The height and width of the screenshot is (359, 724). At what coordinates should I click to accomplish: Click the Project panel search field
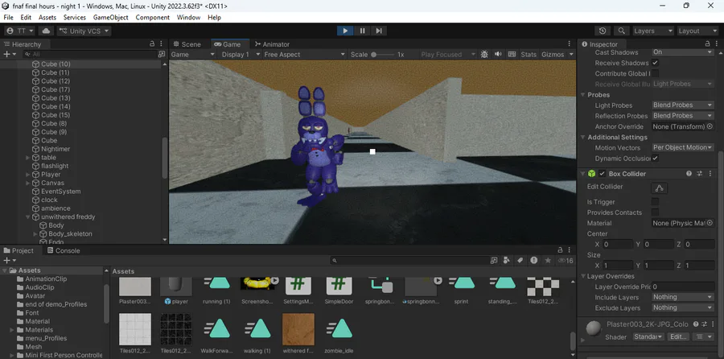pyautogui.click(x=409, y=261)
